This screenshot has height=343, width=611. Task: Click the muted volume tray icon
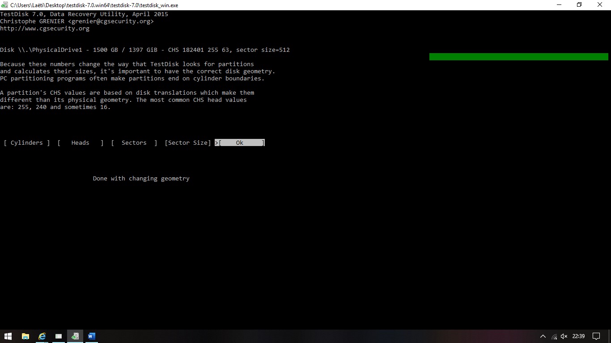coord(564,336)
